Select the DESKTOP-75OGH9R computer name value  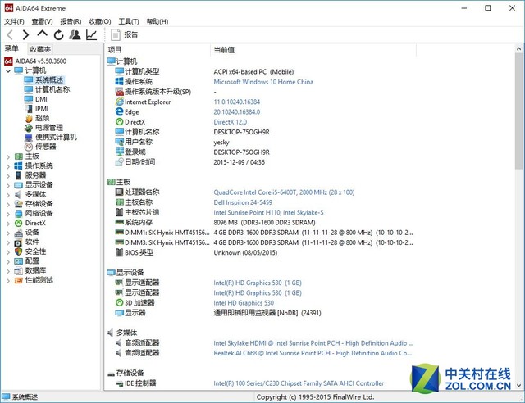tap(241, 132)
